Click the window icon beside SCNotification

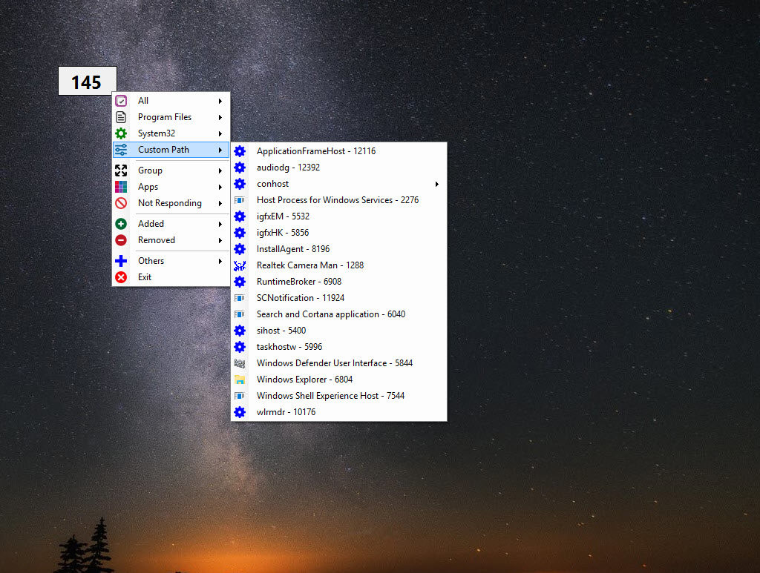[240, 298]
